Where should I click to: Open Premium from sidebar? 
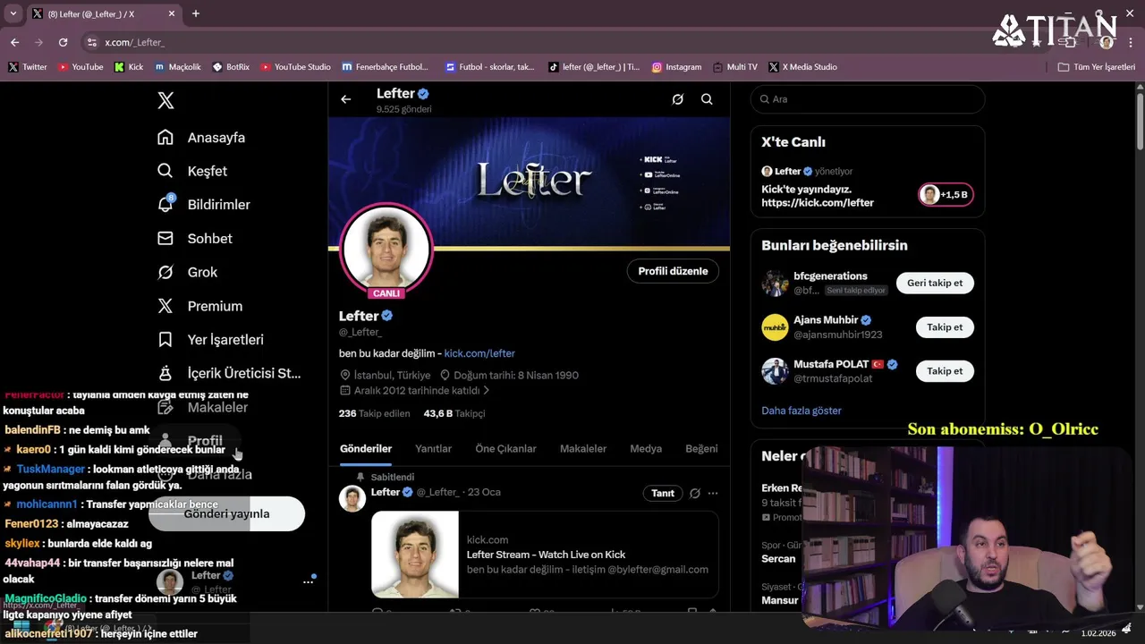(200, 306)
